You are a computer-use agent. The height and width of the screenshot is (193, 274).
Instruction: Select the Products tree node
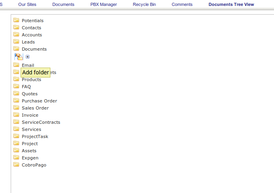coord(31,79)
